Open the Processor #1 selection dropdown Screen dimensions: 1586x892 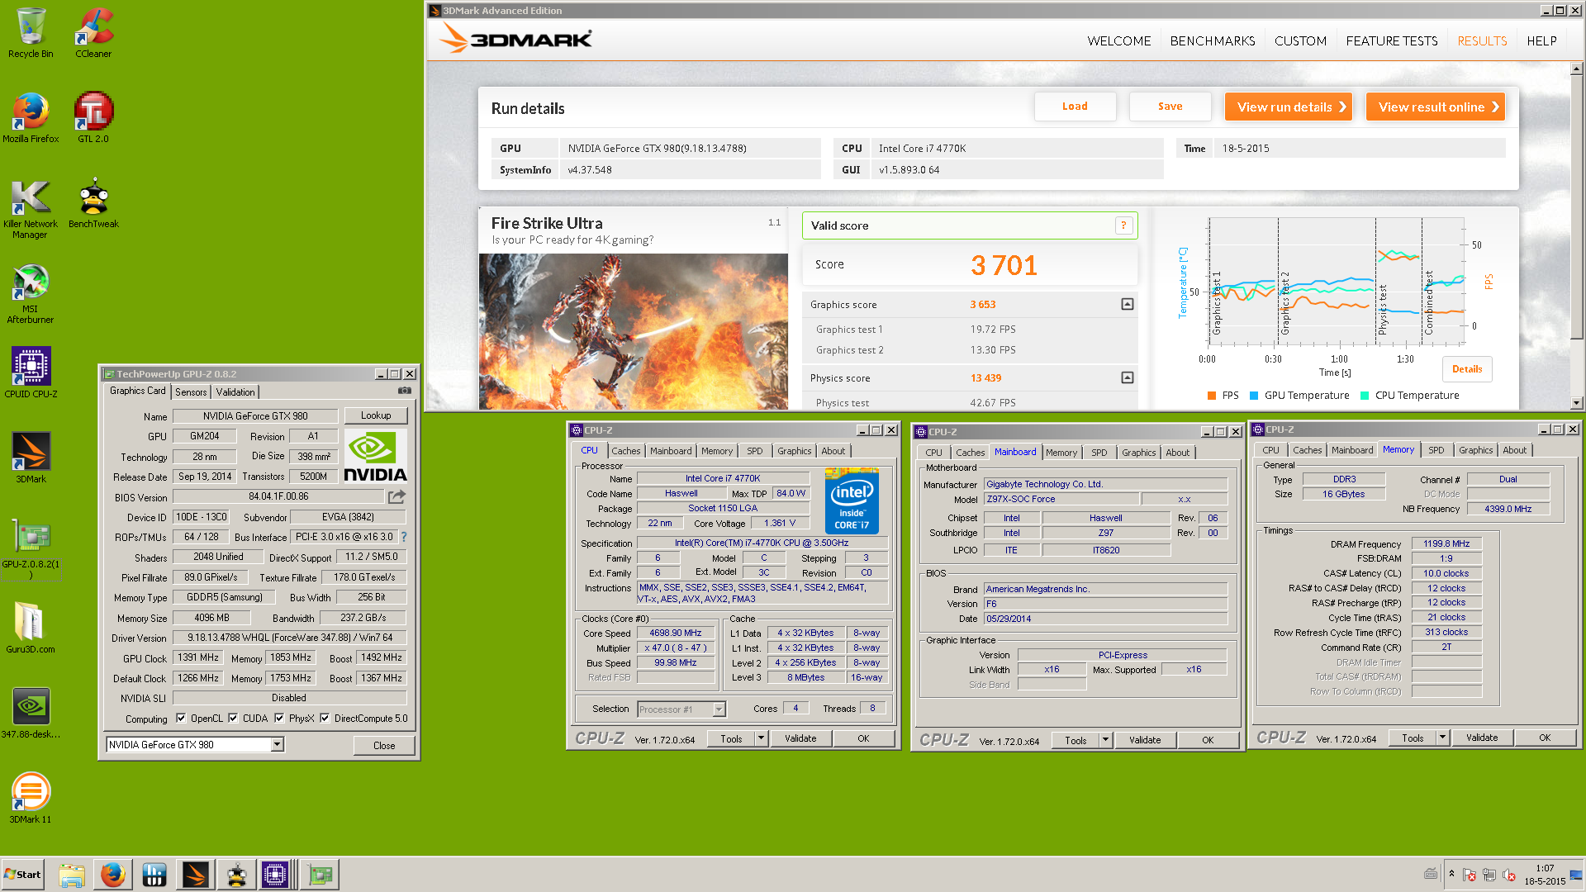pyautogui.click(x=719, y=709)
